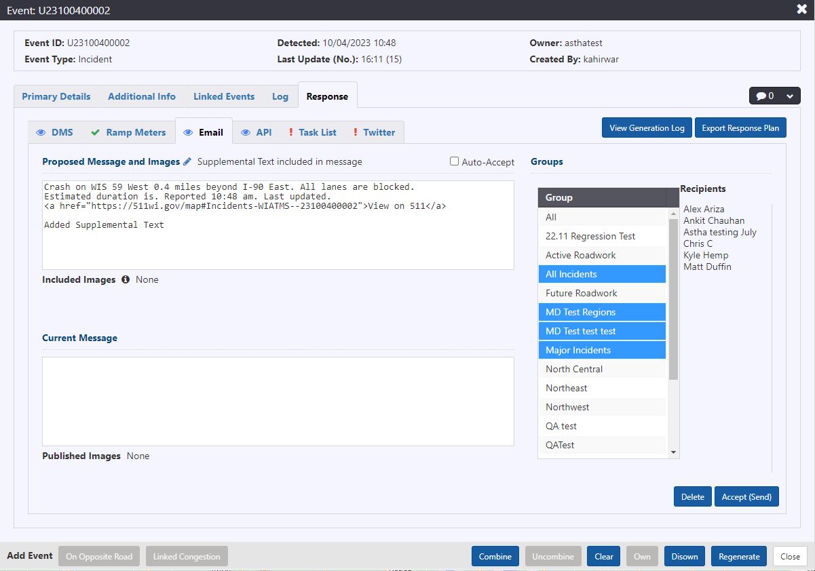Open the Log tab

pyautogui.click(x=280, y=96)
